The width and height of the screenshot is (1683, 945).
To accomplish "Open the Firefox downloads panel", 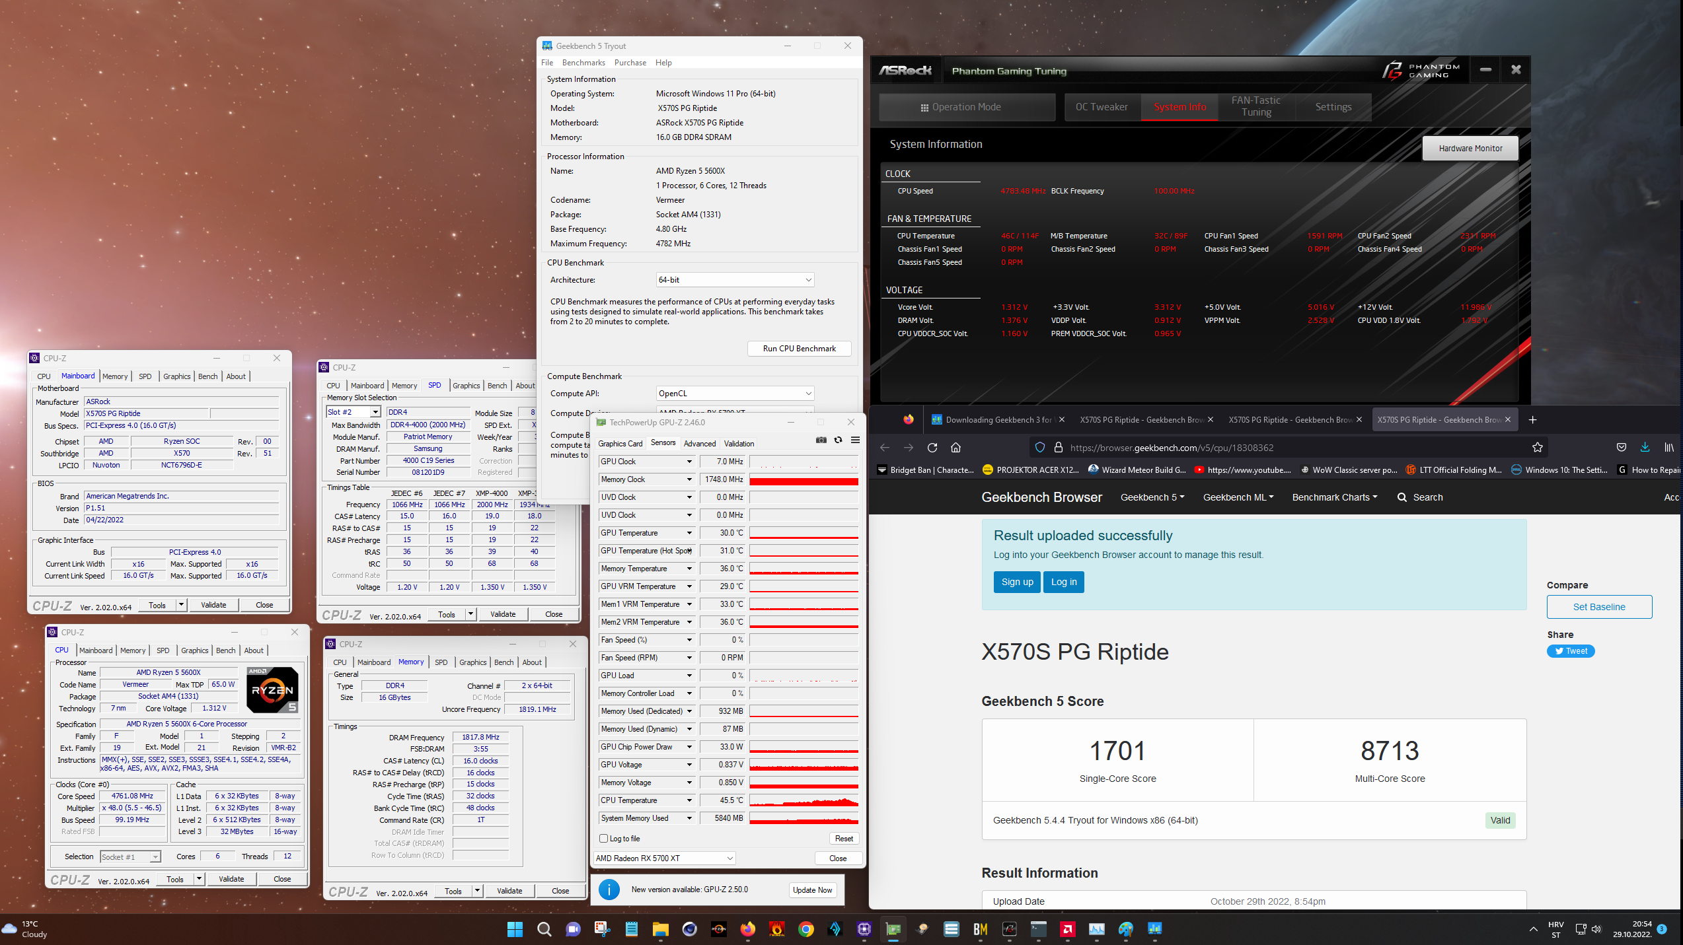I will [x=1645, y=448].
